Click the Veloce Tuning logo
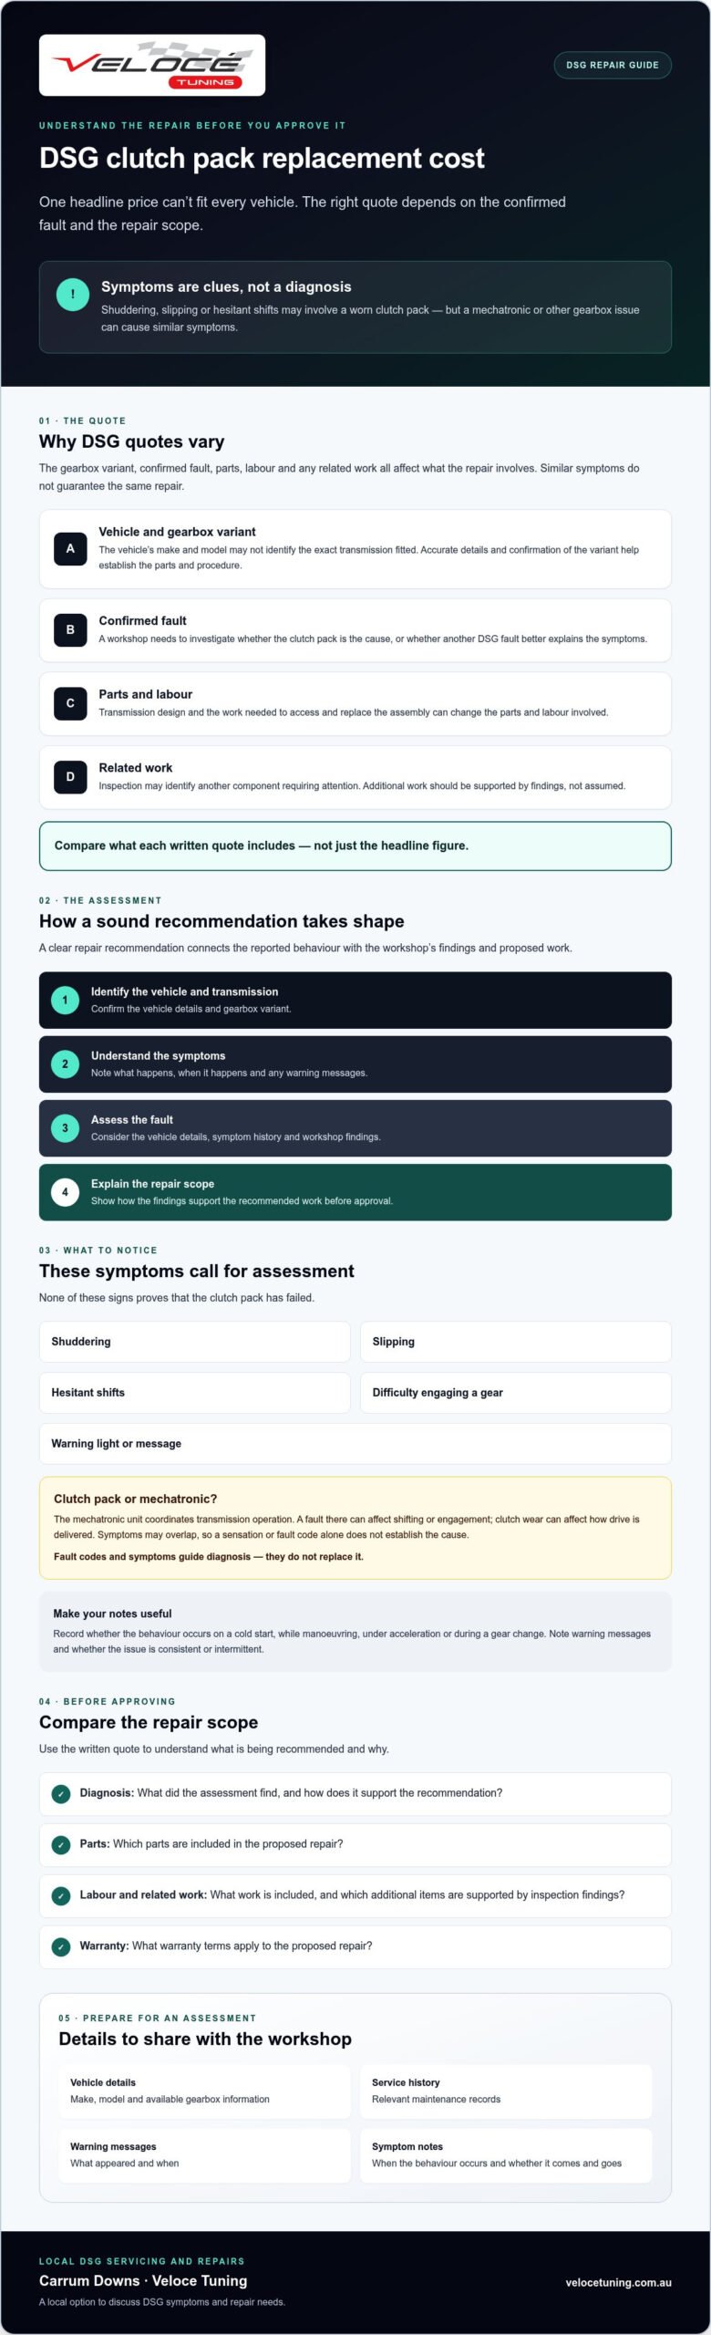Viewport: 711px width, 2335px height. (x=152, y=66)
